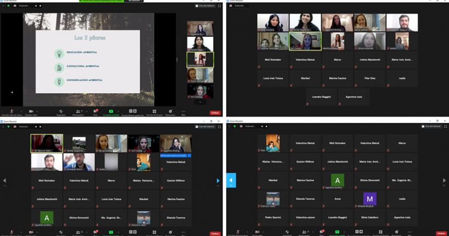Open Participantes panel in the screen-share window
The width and height of the screenshot is (449, 236).
pos(78,111)
